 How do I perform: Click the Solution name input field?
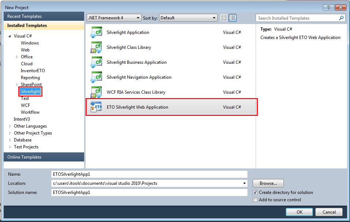point(149,192)
